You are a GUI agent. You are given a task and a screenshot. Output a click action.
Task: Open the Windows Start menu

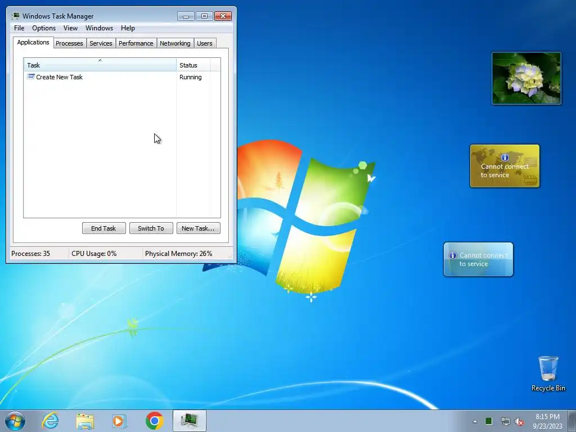click(15, 421)
